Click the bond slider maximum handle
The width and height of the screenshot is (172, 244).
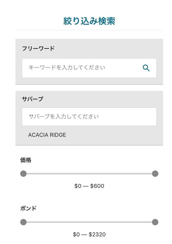[x=155, y=222]
